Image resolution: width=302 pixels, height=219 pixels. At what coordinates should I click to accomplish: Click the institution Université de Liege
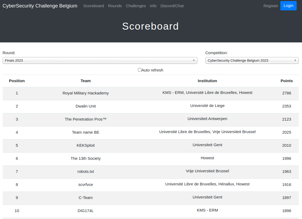[x=207, y=106]
